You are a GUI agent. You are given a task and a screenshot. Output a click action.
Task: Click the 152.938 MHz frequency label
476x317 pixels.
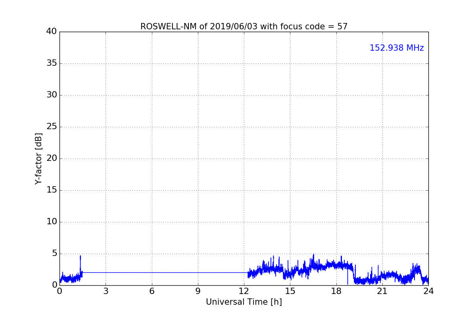397,48
